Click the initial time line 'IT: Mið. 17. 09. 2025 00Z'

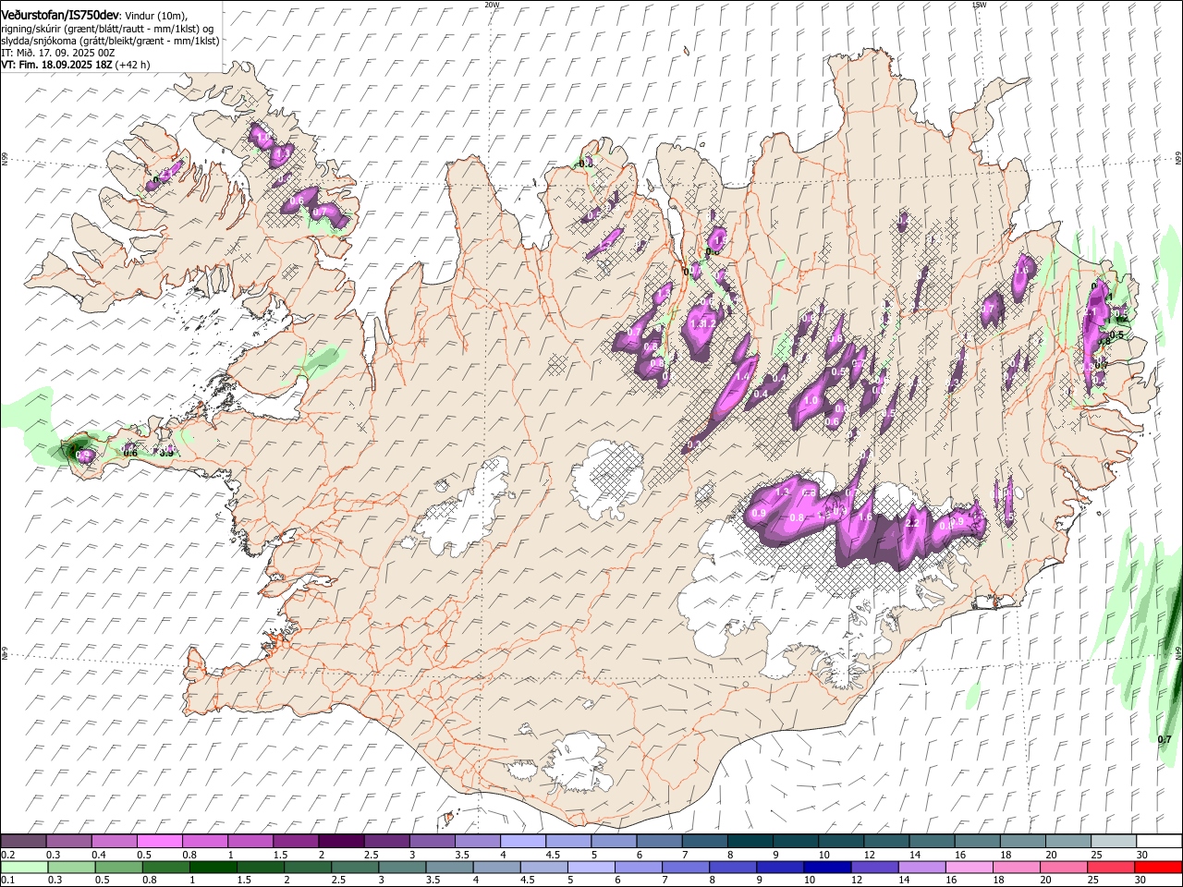[57, 53]
